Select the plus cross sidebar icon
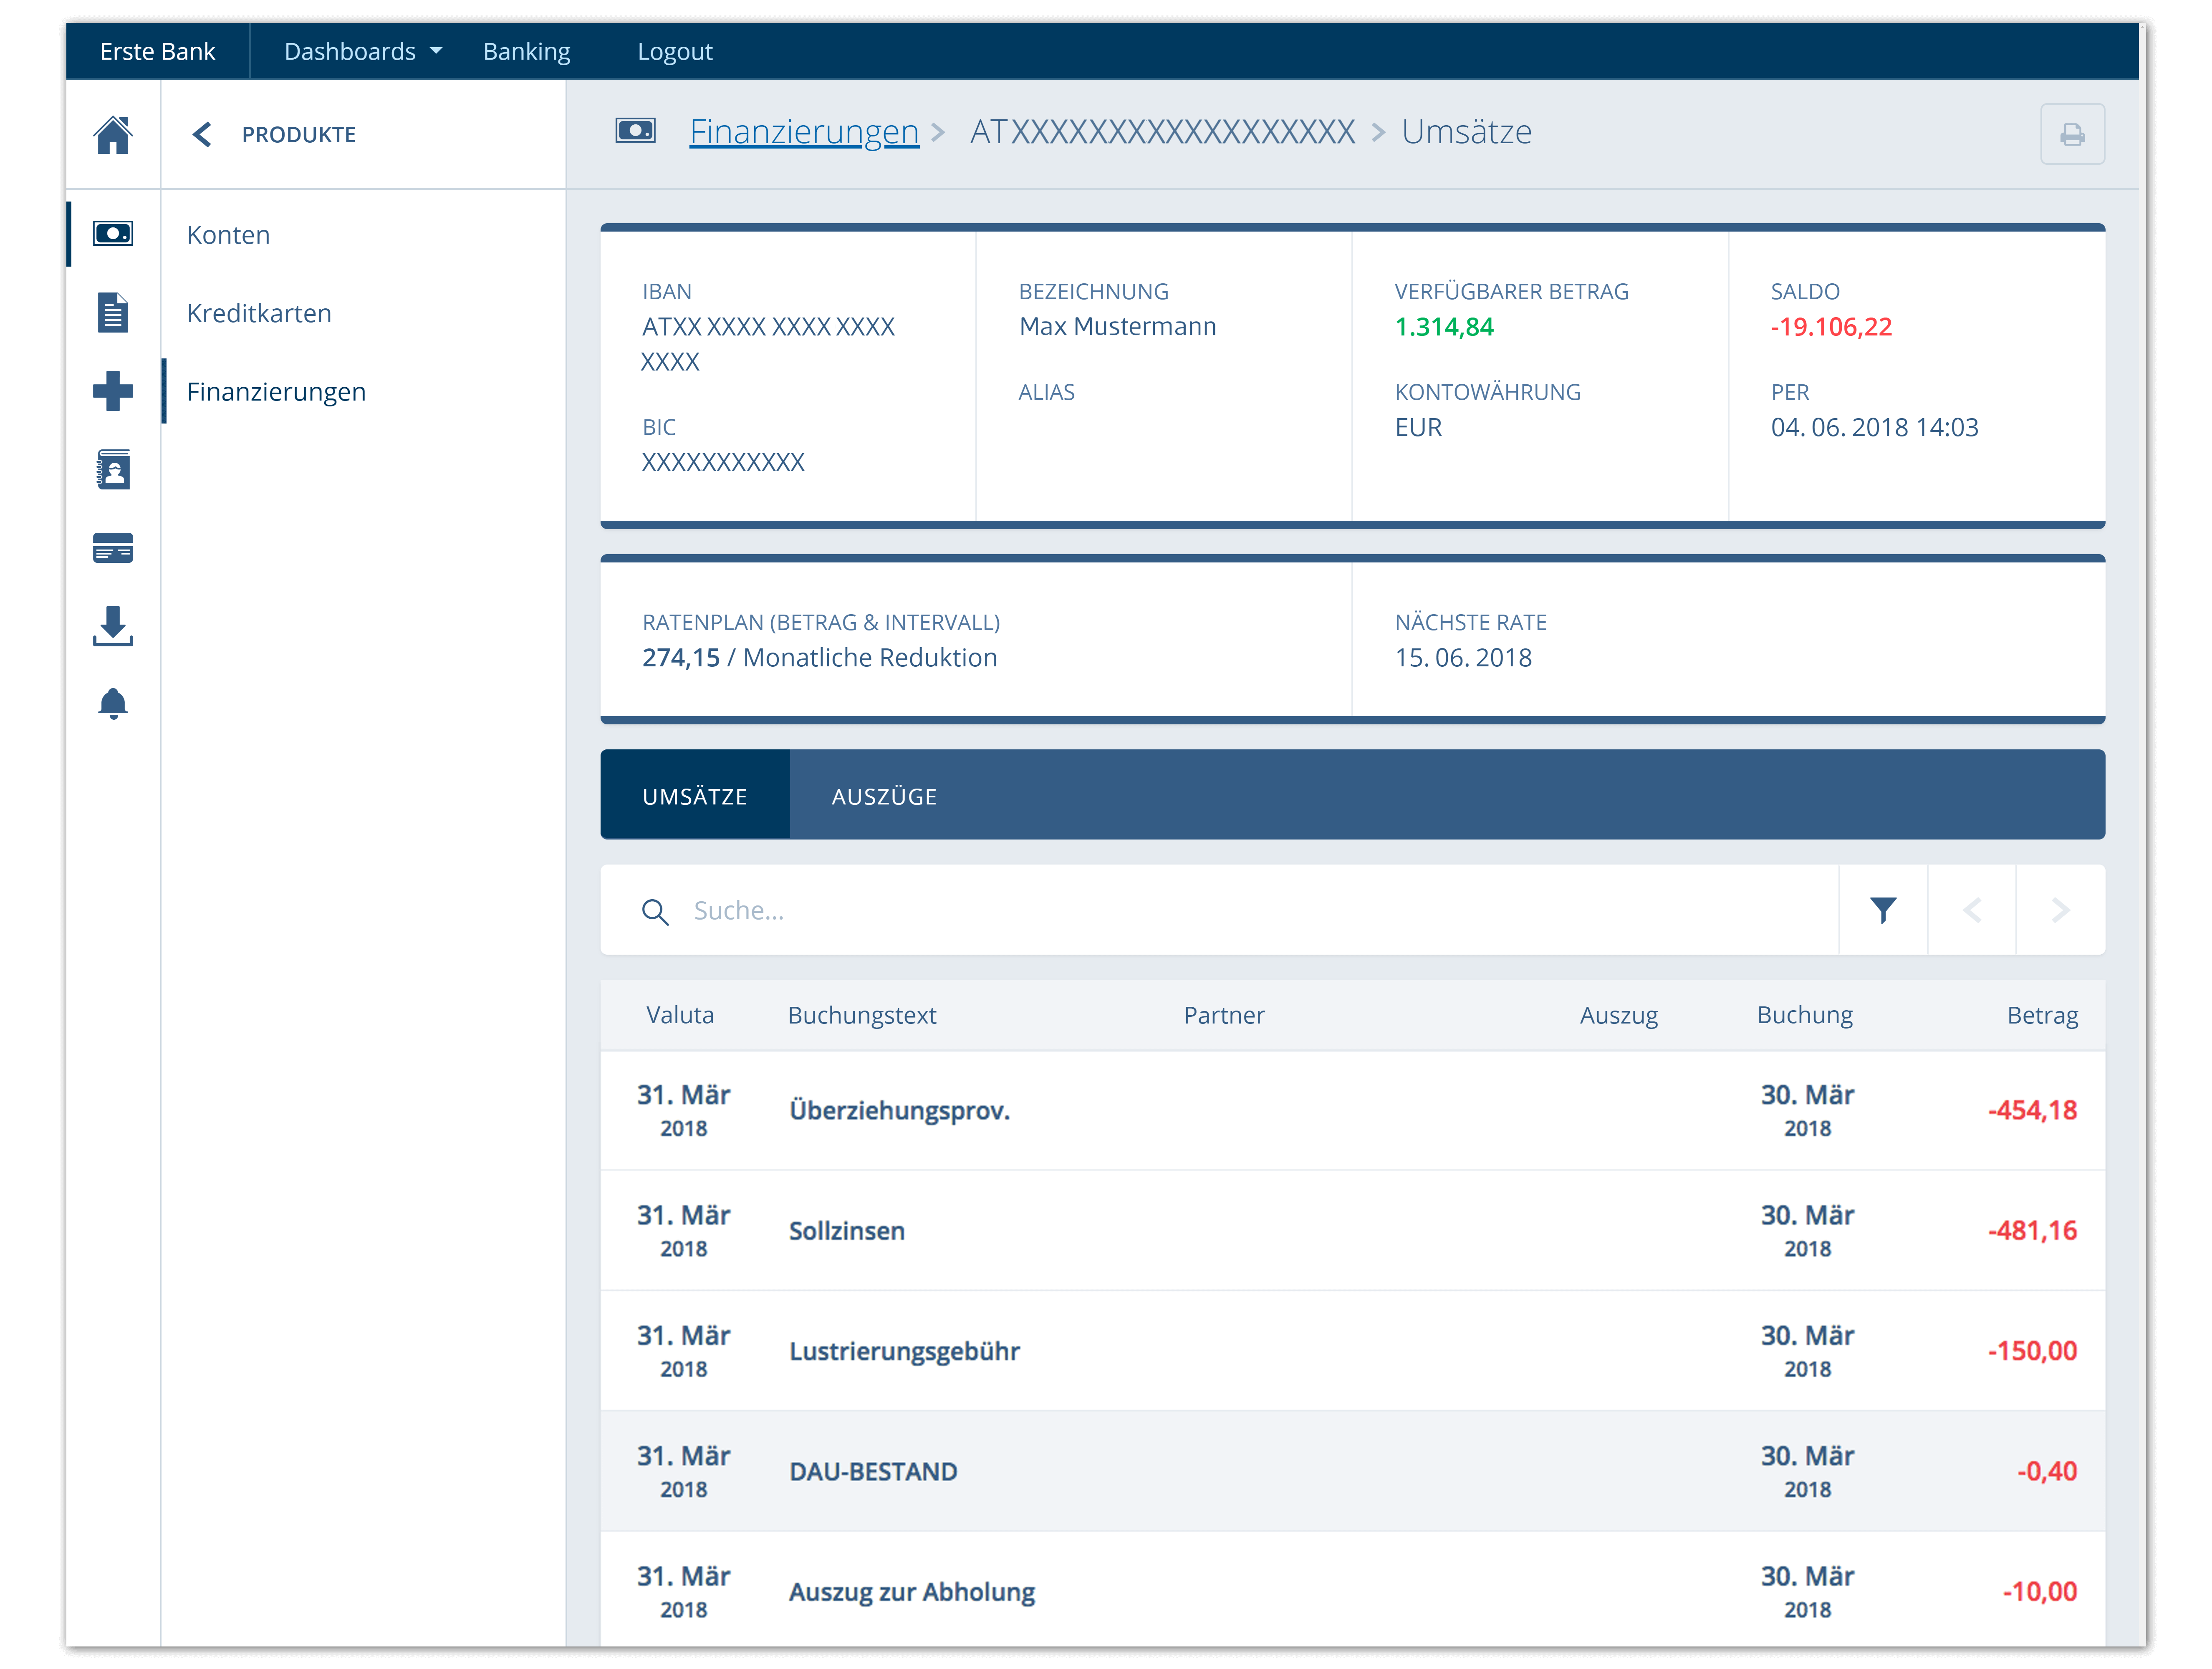Image resolution: width=2212 pixels, height=1669 pixels. point(113,391)
